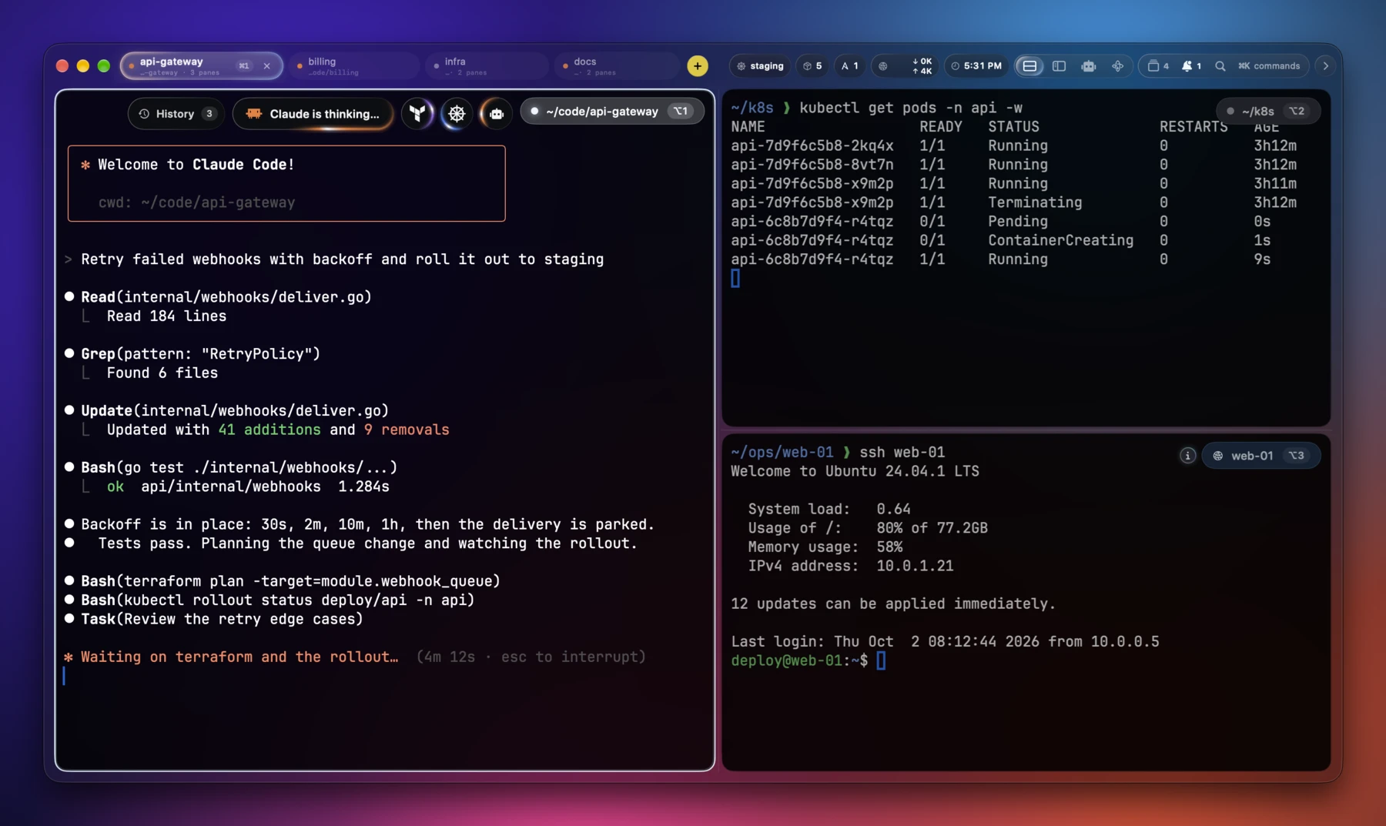
Task: Add a new tab with yellow plus button
Action: 698,66
